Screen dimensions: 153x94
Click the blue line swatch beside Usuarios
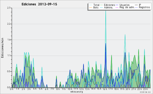(x=117, y=5)
